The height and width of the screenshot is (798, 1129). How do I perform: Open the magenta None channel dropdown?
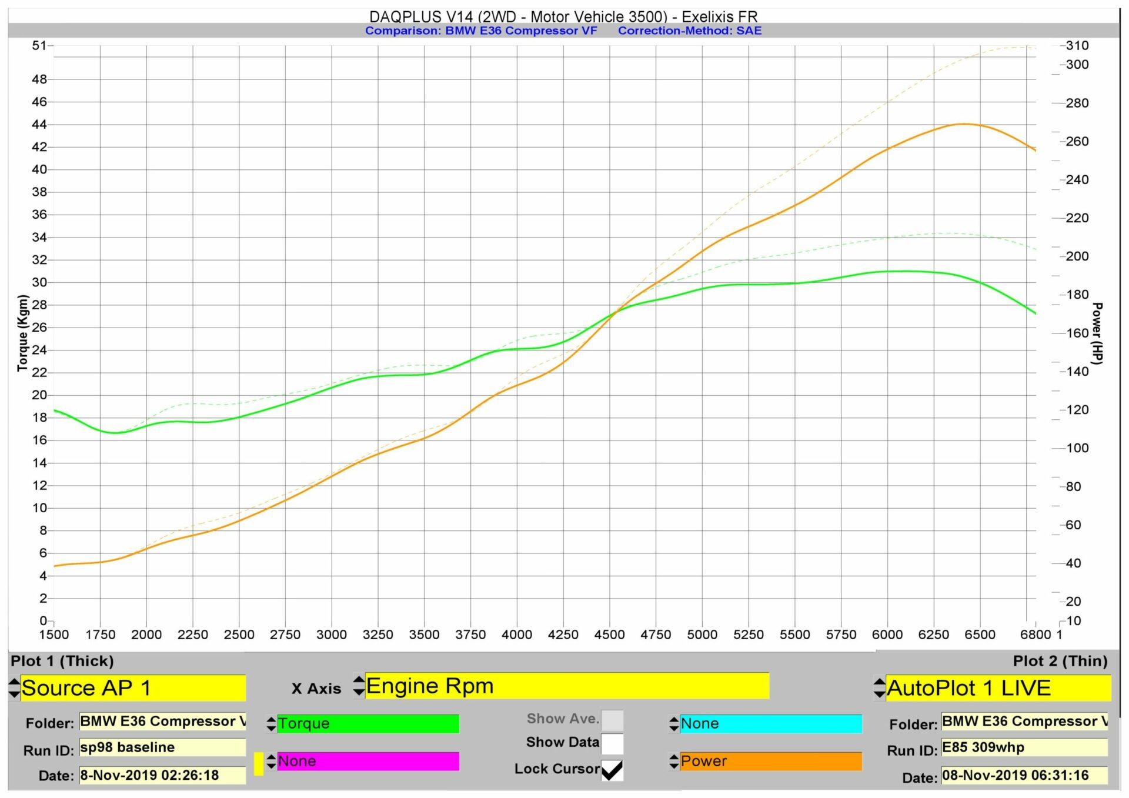click(368, 762)
